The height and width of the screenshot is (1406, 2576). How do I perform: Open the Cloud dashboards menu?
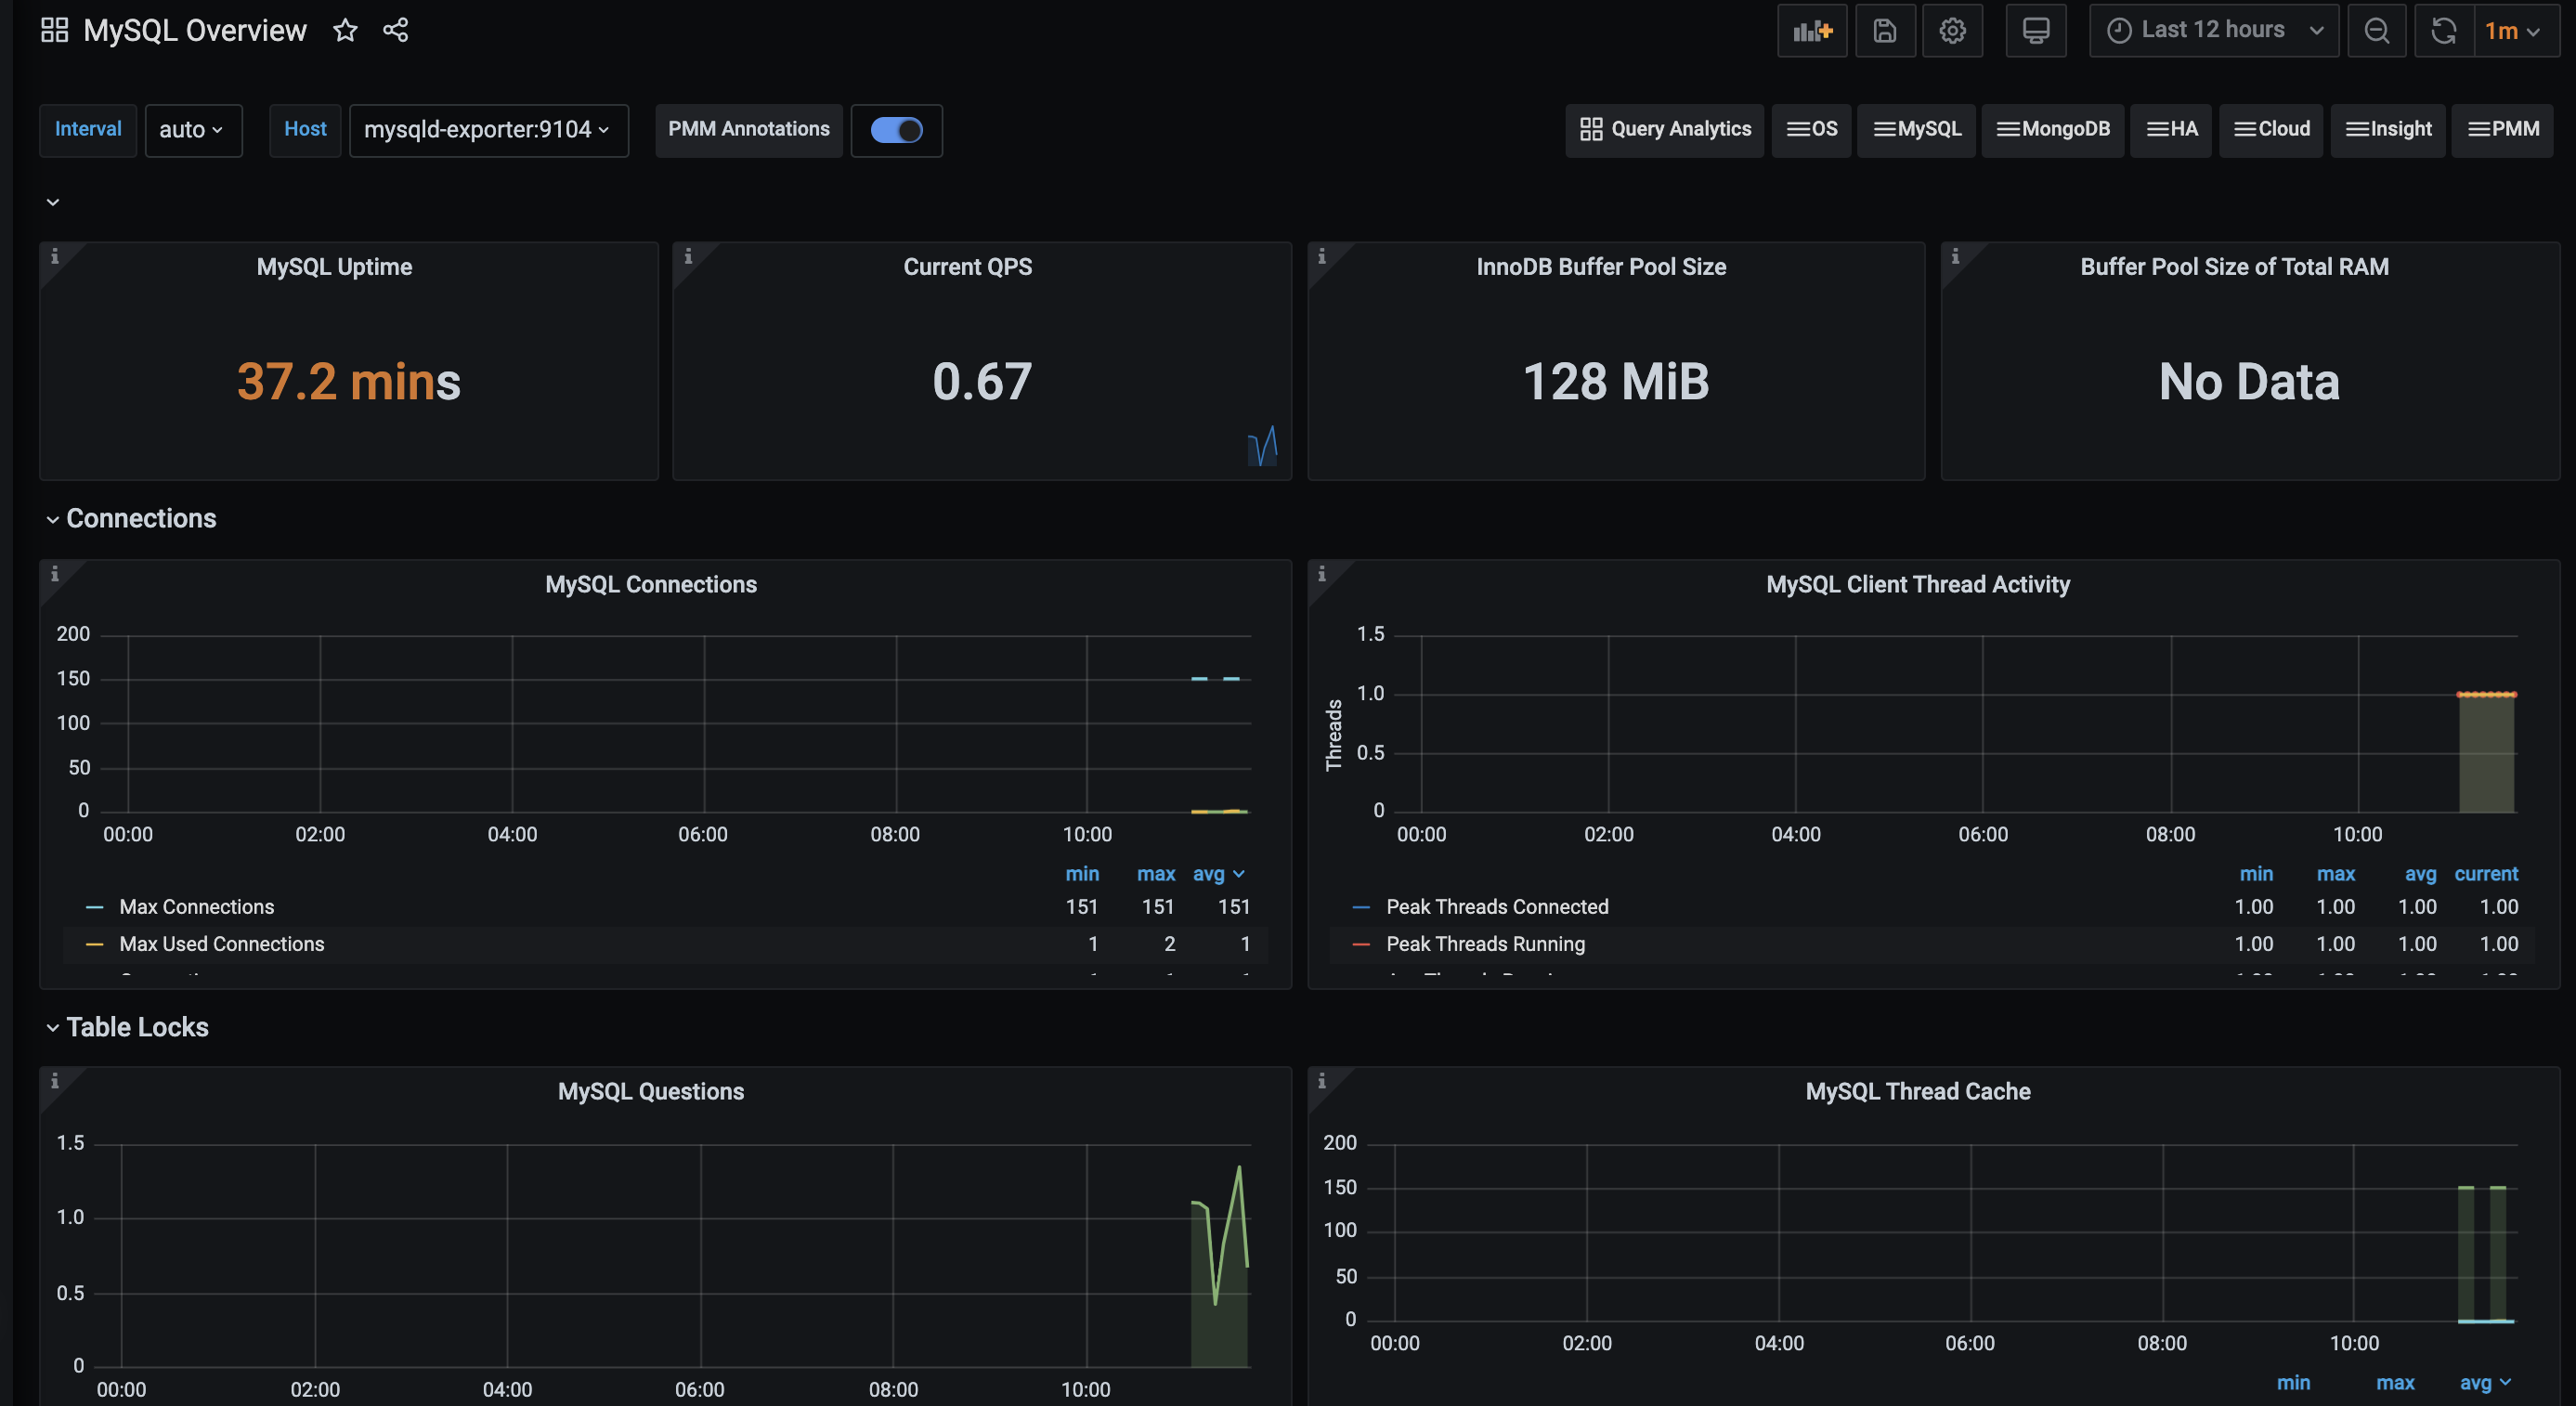coord(2271,130)
